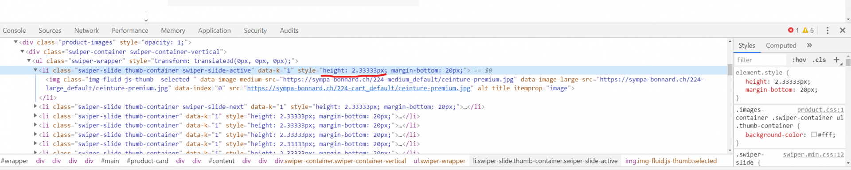
Task: Select the element.style rule header
Action: tap(762, 73)
